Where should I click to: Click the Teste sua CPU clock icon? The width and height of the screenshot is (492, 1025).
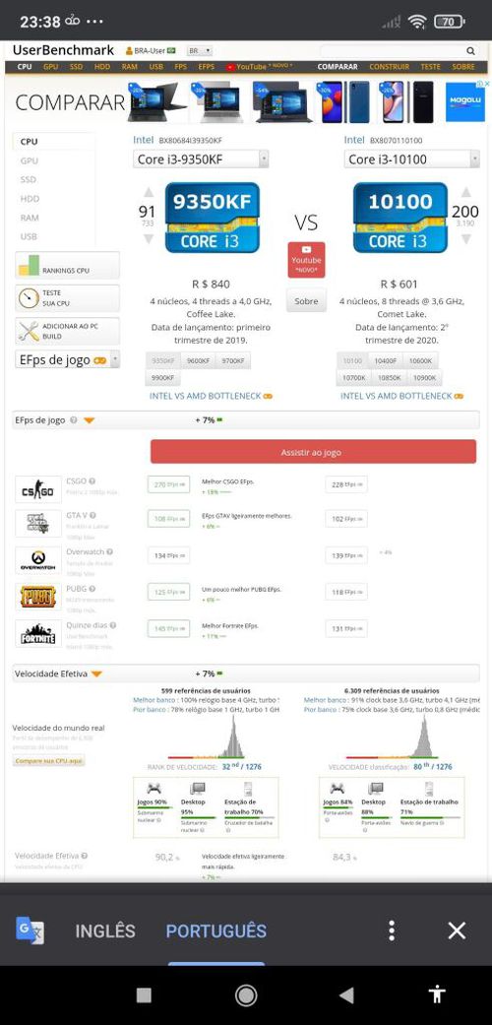click(29, 298)
